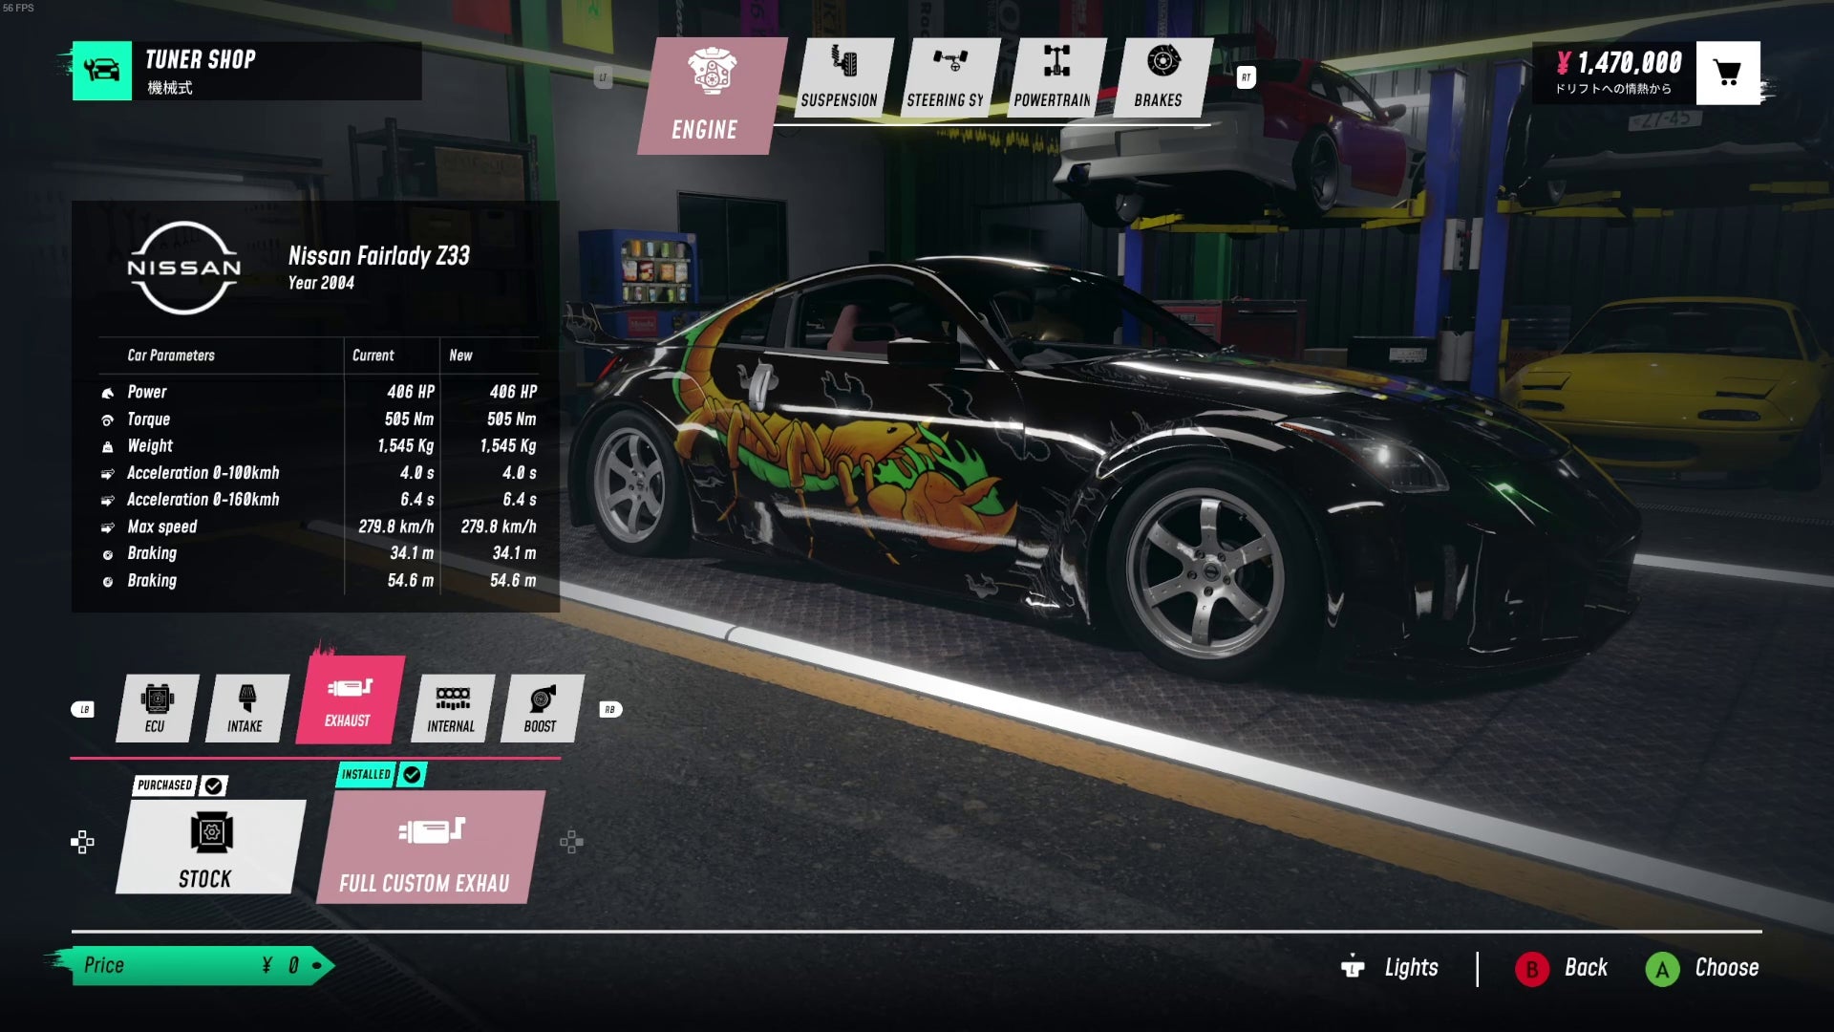Click the New column header

tap(460, 355)
